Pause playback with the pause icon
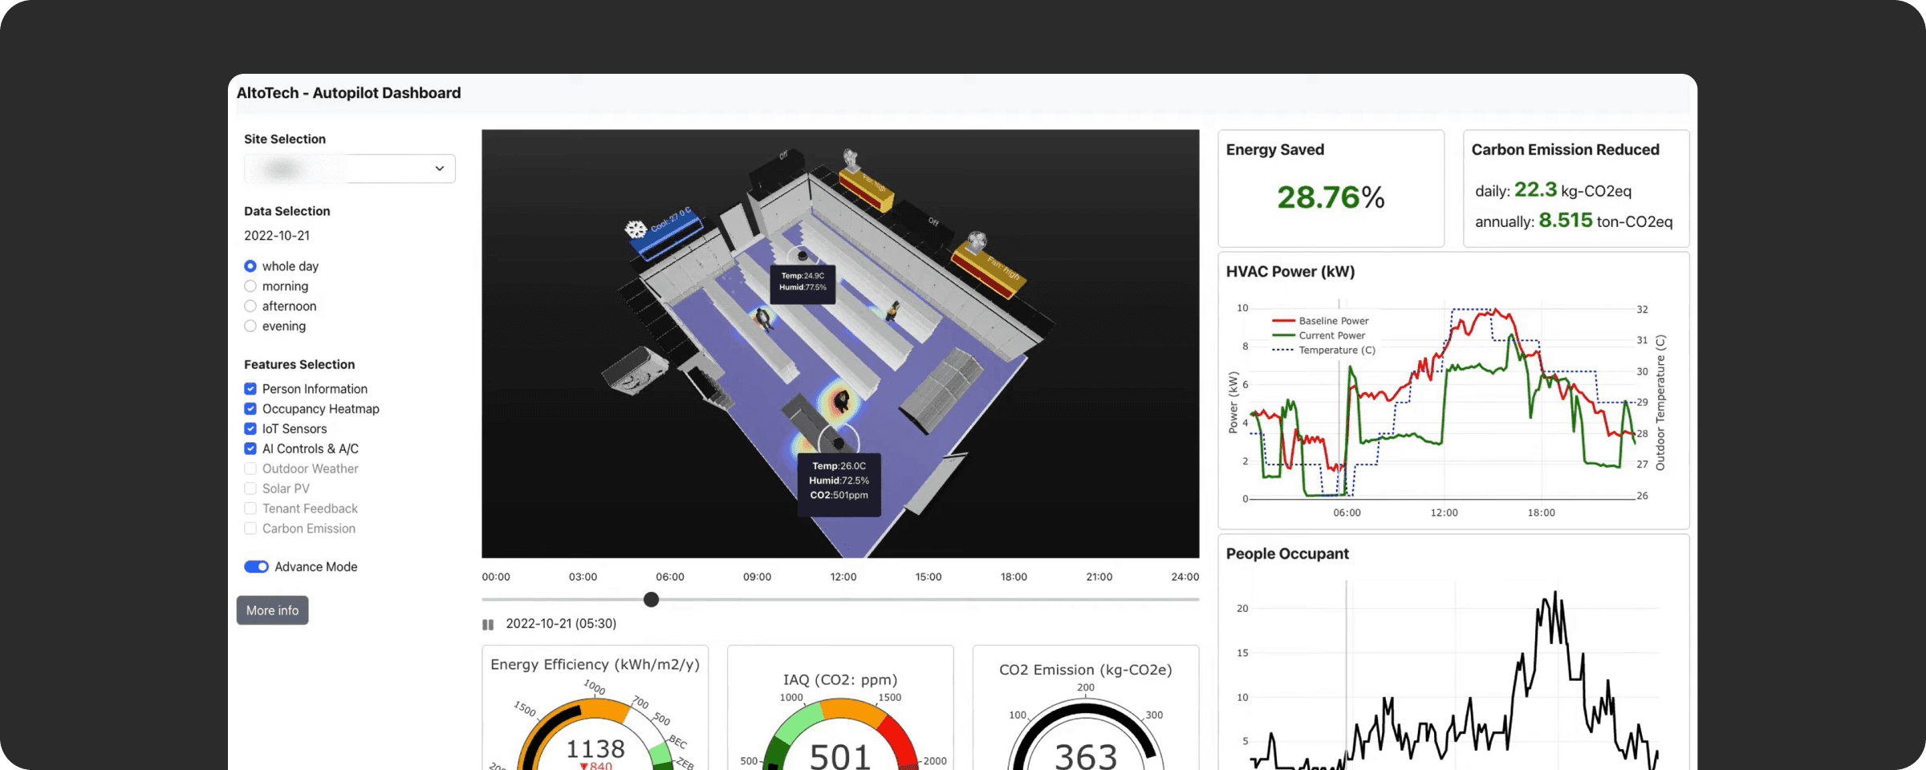 point(488,624)
